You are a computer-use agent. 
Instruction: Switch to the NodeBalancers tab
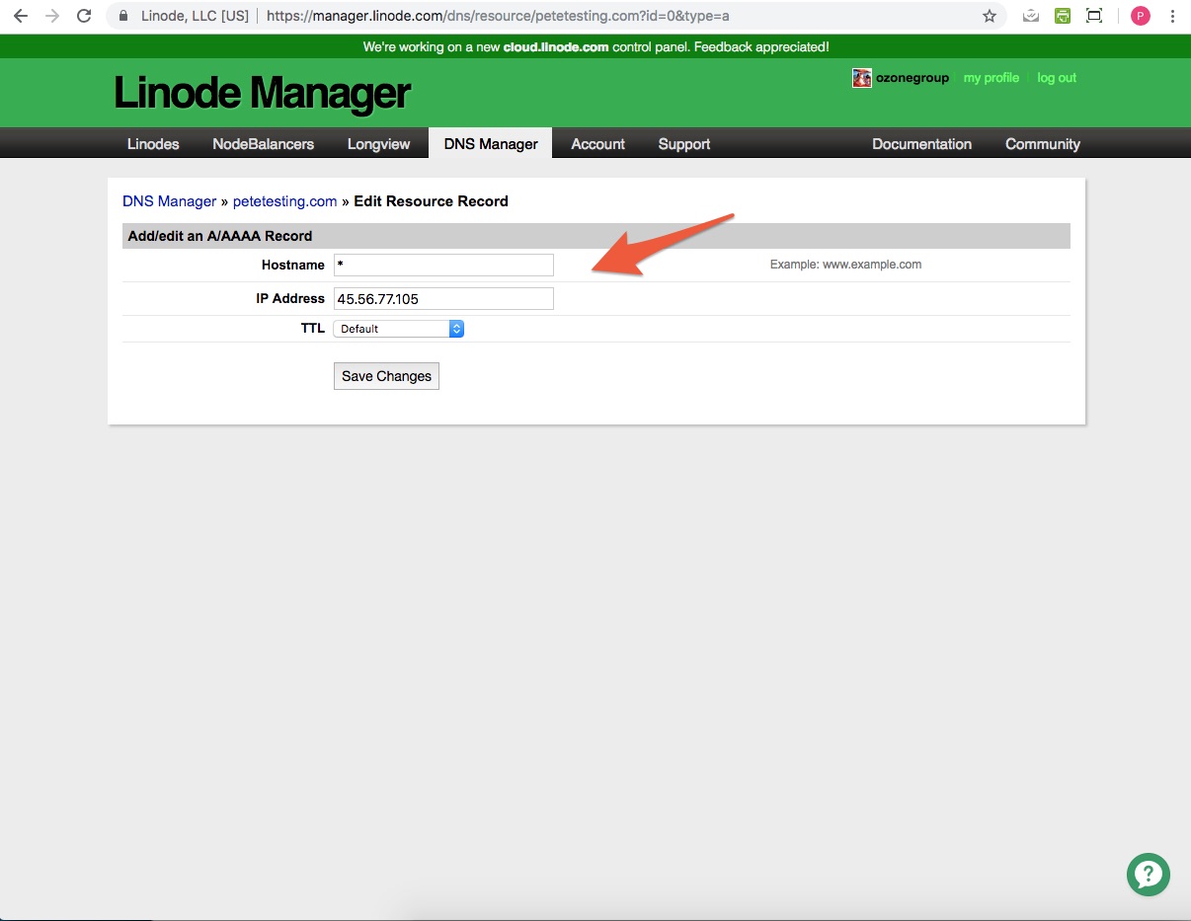pos(264,144)
